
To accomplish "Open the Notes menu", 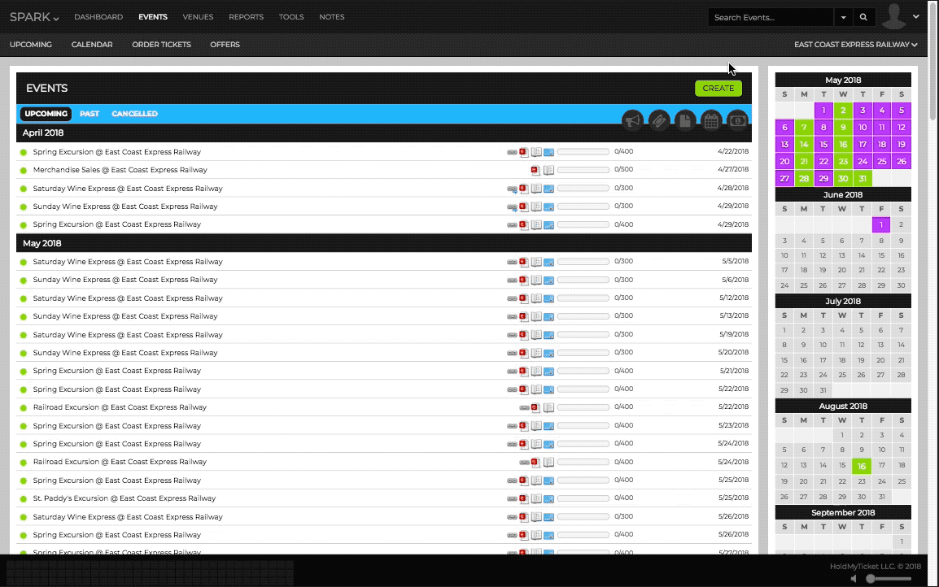I will 332,17.
